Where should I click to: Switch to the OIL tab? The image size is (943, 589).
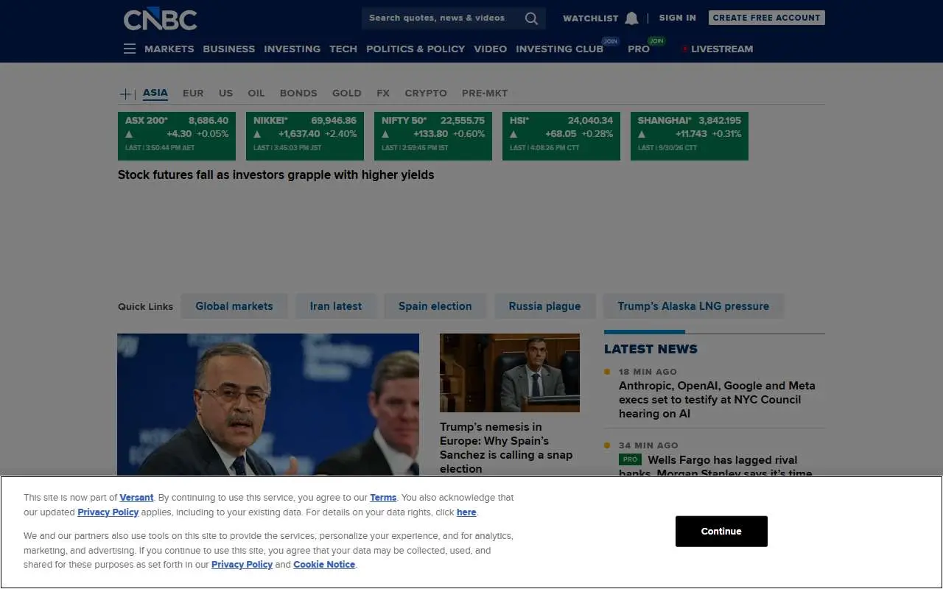(256, 94)
